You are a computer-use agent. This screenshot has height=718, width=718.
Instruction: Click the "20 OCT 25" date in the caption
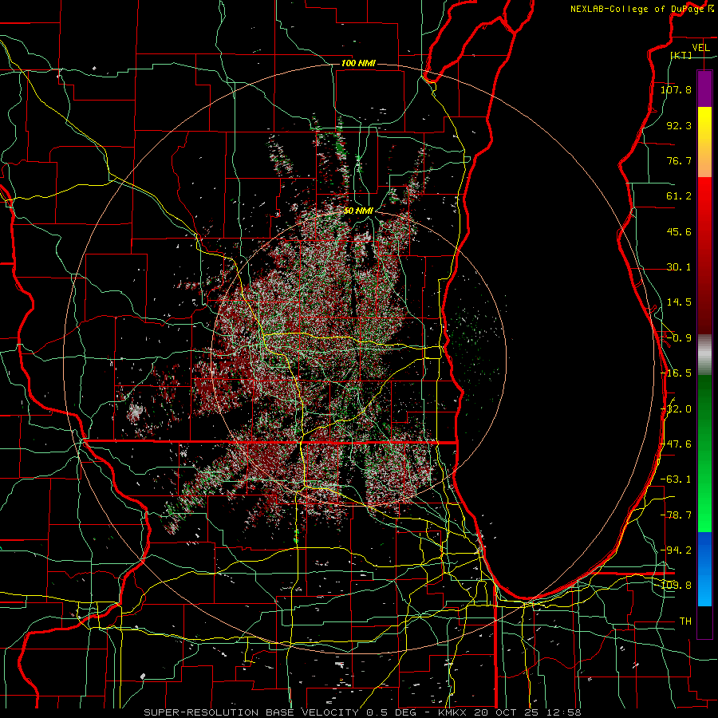pyautogui.click(x=506, y=712)
